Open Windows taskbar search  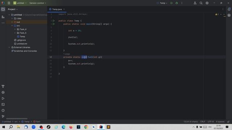[11, 127]
